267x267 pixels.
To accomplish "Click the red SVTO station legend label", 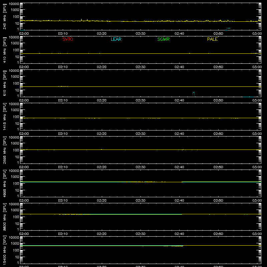I will 68,39.
